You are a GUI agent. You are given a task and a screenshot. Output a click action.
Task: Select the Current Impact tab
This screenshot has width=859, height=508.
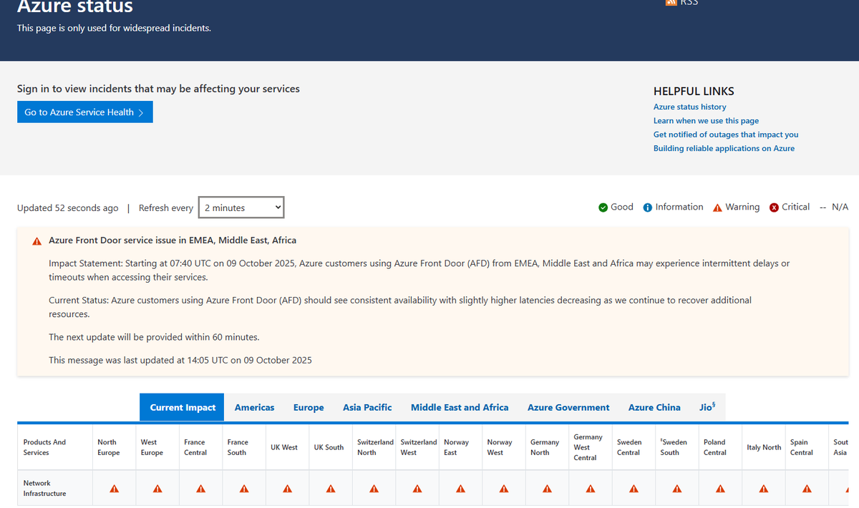(182, 407)
